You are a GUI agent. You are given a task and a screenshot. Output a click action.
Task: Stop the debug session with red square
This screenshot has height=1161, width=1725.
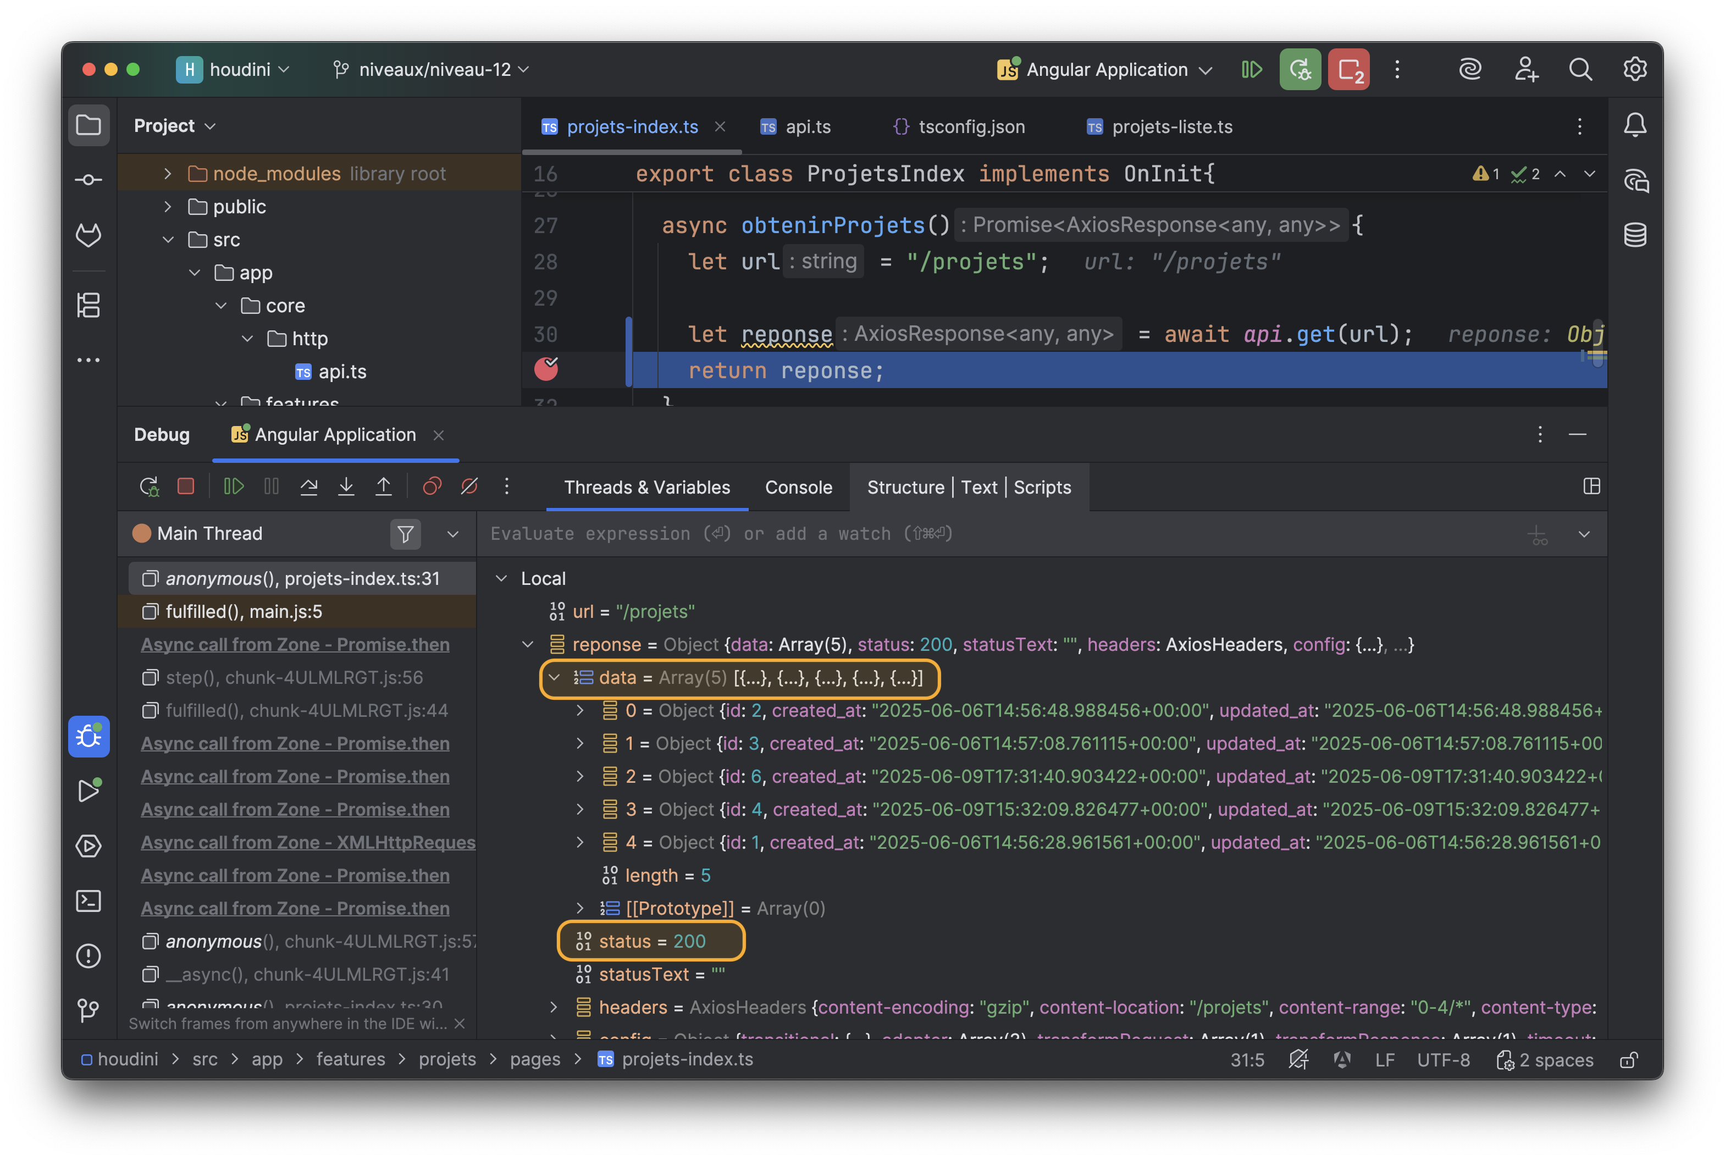coord(186,486)
